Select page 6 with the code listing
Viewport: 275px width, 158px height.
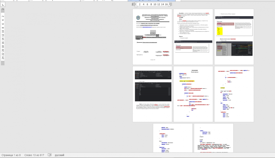pos(234,94)
